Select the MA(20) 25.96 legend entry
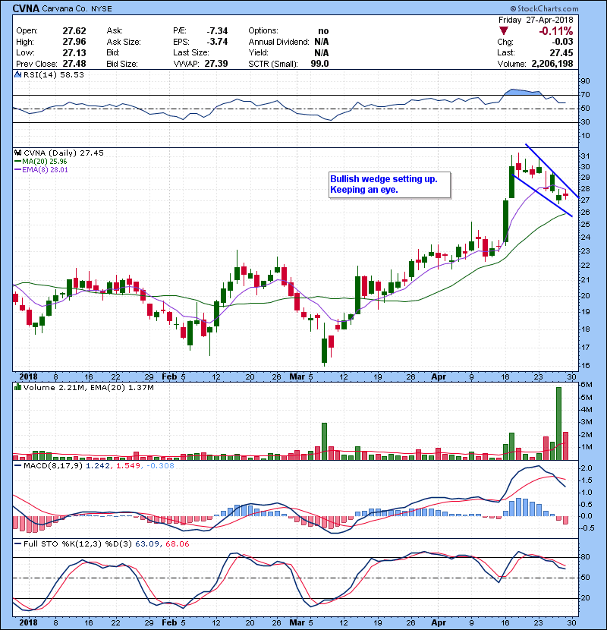This screenshot has width=607, height=630. [41, 161]
